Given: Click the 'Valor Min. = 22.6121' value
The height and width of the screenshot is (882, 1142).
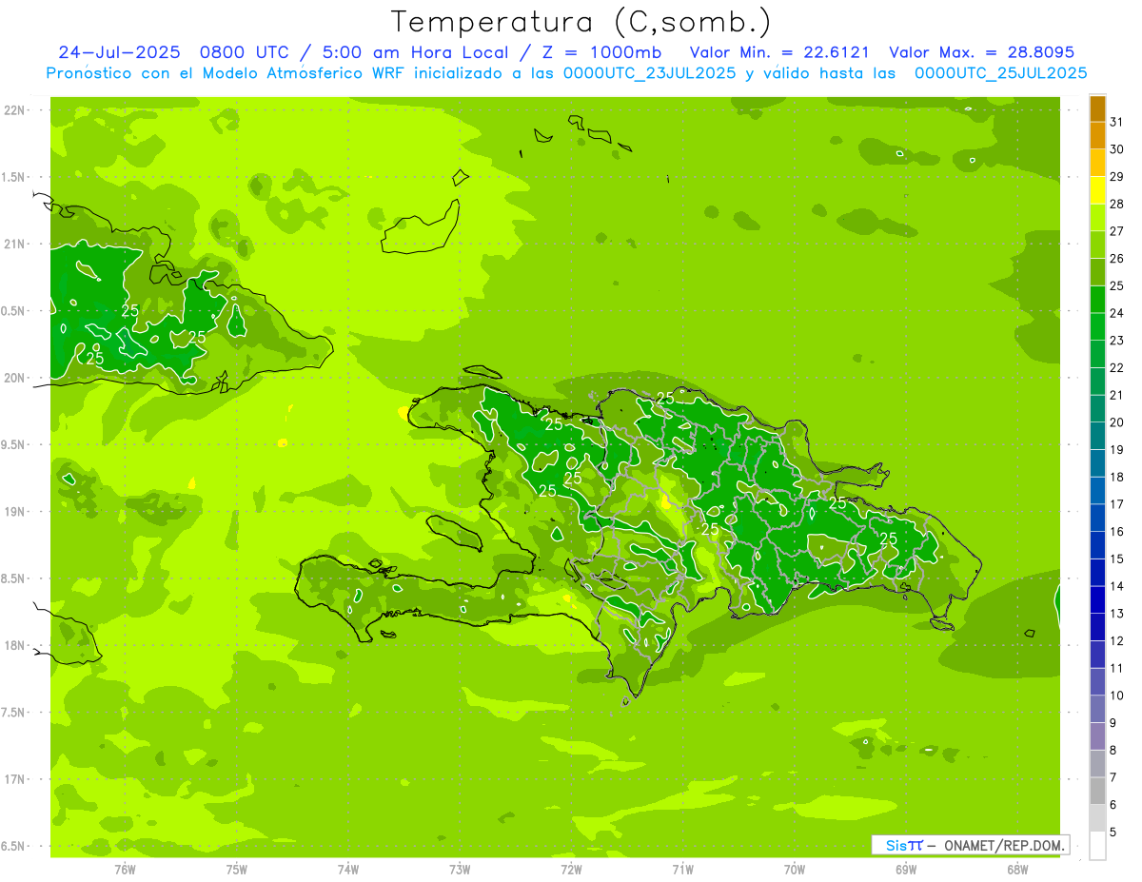Looking at the screenshot, I should click(780, 52).
